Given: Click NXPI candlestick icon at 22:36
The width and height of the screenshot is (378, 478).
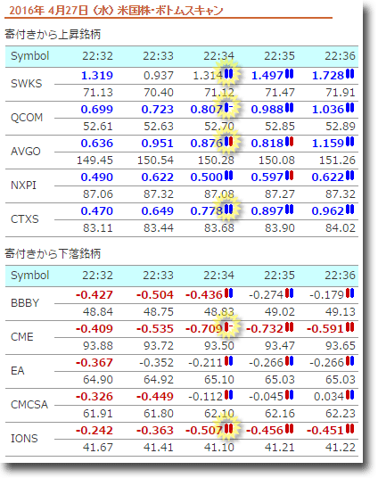Looking at the screenshot, I should tap(350, 176).
